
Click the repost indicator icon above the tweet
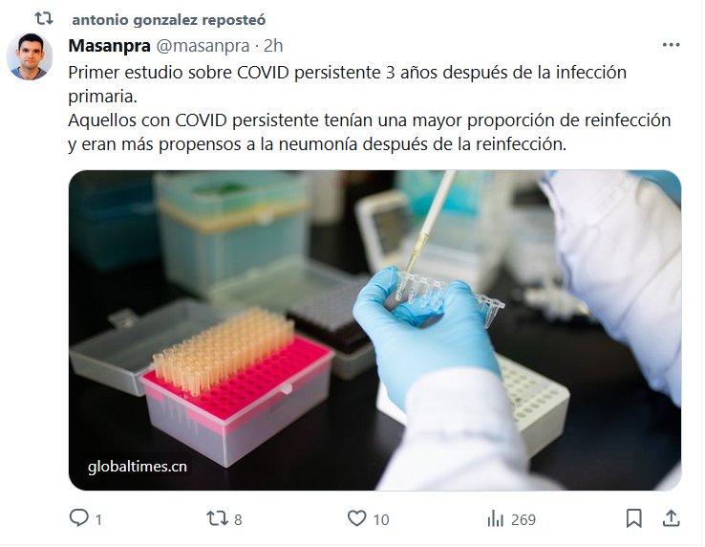click(x=44, y=19)
